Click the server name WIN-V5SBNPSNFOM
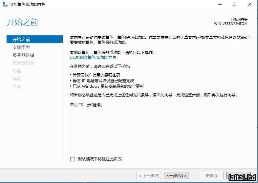 point(230,24)
